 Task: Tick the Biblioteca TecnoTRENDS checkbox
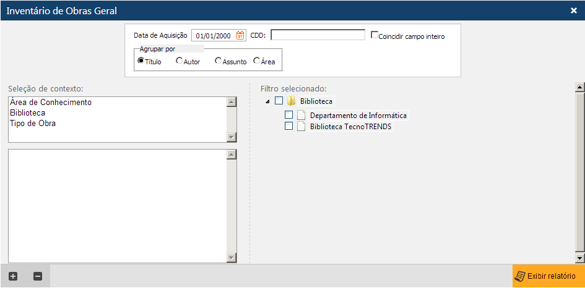pos(288,126)
